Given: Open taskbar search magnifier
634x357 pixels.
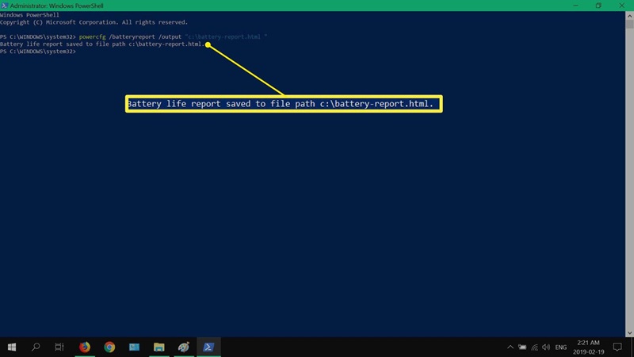Looking at the screenshot, I should pos(36,347).
